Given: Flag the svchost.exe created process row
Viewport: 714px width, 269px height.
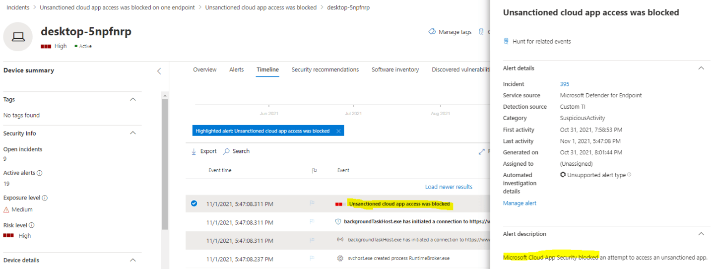Looking at the screenshot, I should pyautogui.click(x=312, y=258).
